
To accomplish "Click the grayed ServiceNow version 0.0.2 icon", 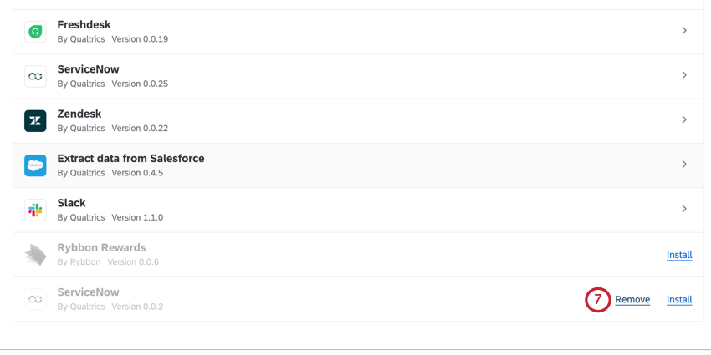I will tap(35, 299).
